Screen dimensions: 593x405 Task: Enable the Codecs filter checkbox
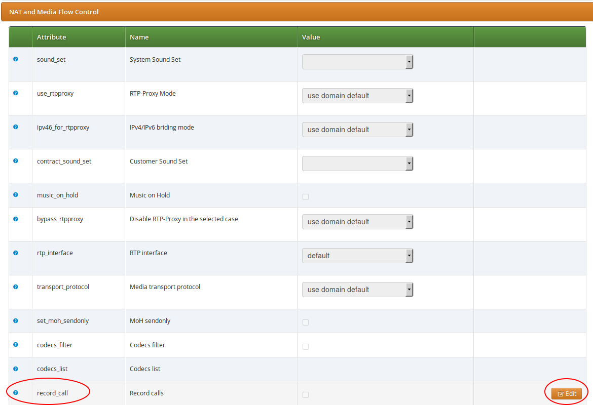coord(306,347)
